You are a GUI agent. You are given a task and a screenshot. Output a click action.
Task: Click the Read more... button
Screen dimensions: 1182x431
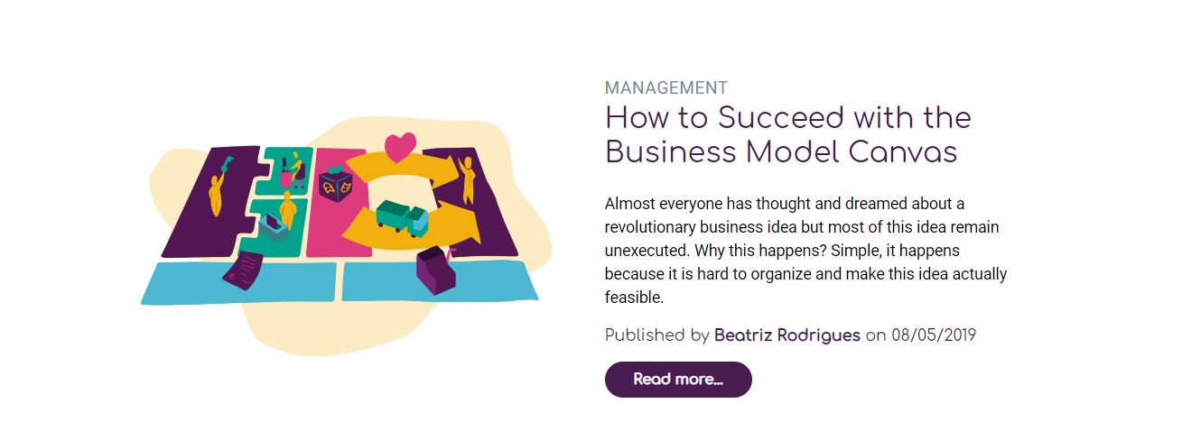(678, 380)
